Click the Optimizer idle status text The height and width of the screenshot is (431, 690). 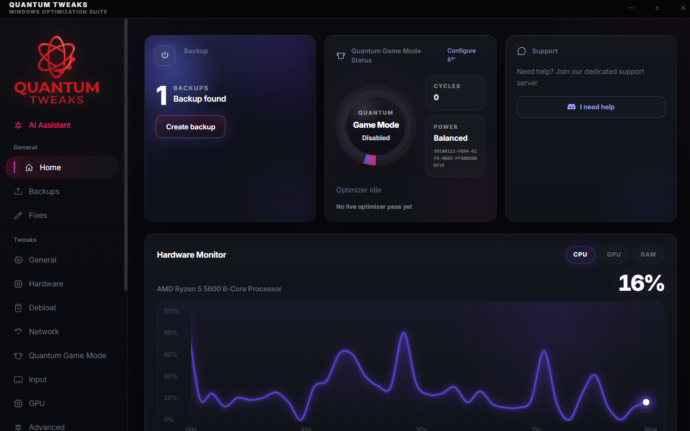tap(359, 190)
